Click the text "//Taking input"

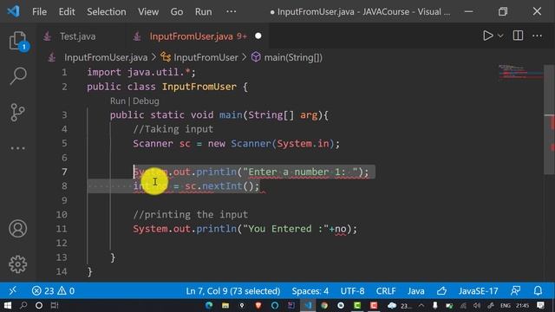[x=173, y=129]
